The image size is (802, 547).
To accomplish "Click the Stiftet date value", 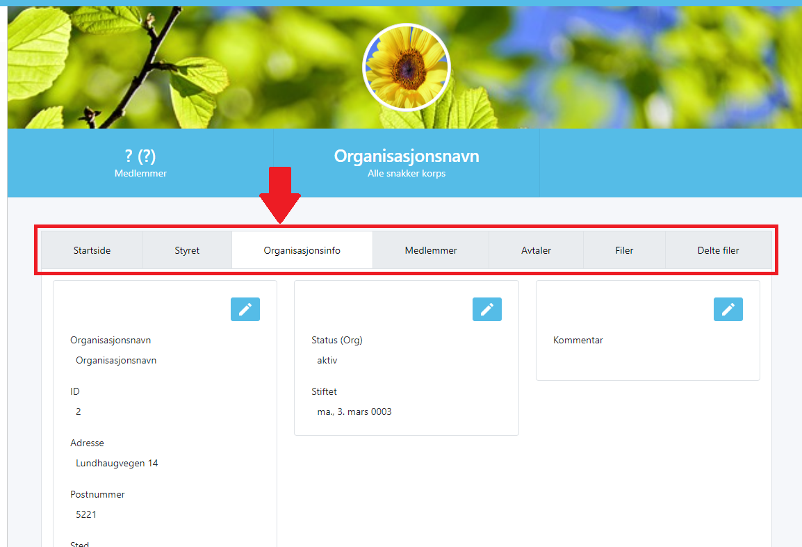I will point(354,411).
